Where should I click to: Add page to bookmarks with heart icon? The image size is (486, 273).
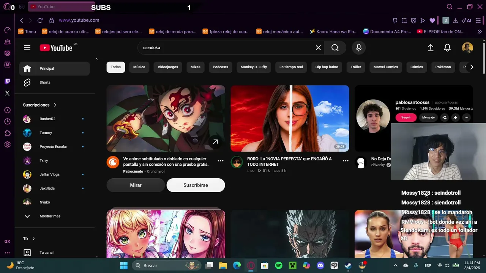pyautogui.click(x=432, y=20)
